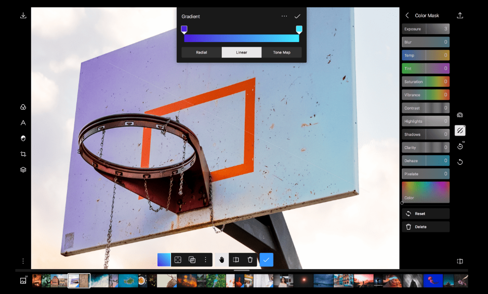488x294 pixels.
Task: Click the Delete button in the Color Mask panel
Action: point(426,227)
